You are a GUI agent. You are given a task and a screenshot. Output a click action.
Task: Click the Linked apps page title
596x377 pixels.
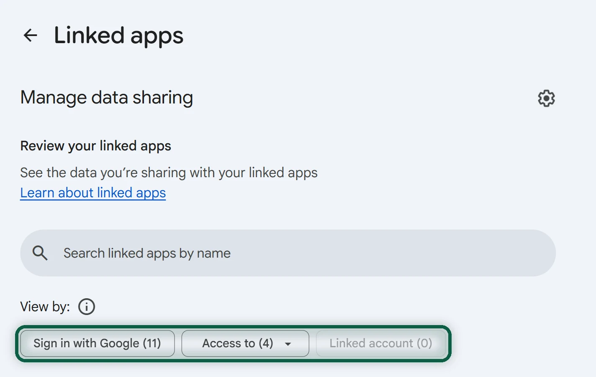(x=118, y=36)
